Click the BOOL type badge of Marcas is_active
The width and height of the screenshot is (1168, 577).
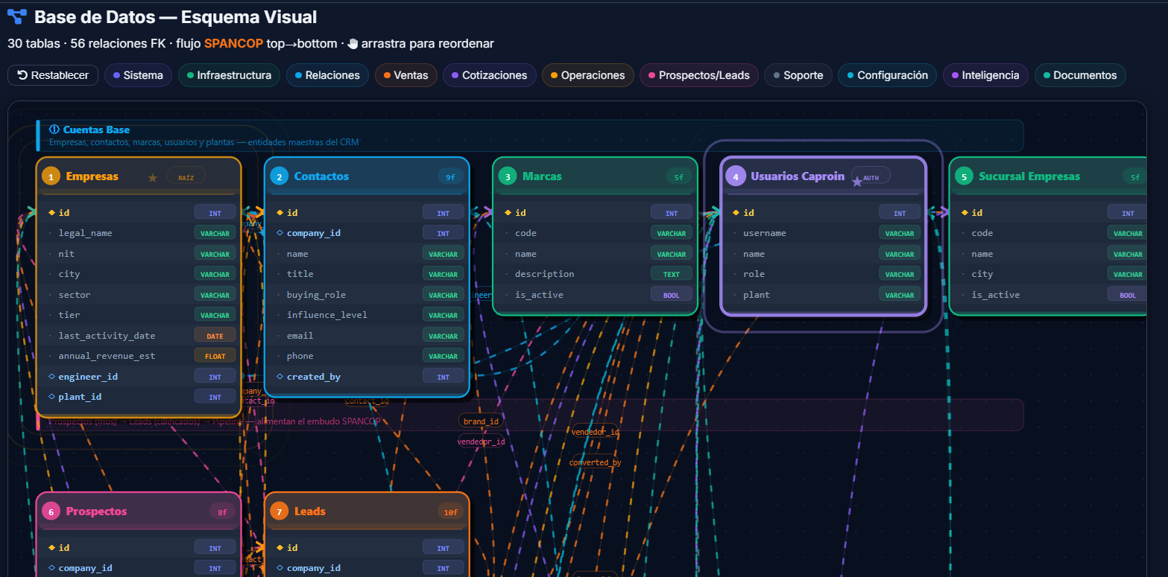pyautogui.click(x=672, y=295)
